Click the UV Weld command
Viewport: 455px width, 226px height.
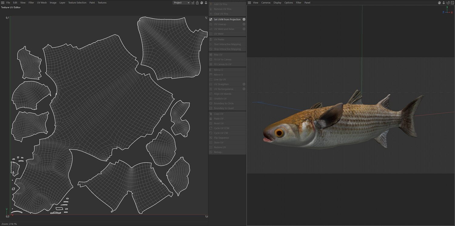227,34
